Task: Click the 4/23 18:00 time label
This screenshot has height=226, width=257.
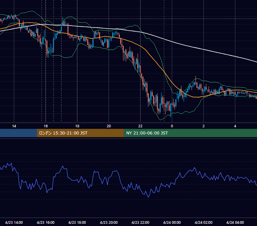Action: pos(77,222)
